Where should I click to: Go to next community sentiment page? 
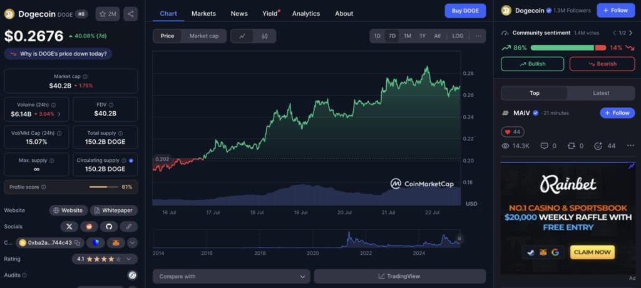(x=631, y=32)
